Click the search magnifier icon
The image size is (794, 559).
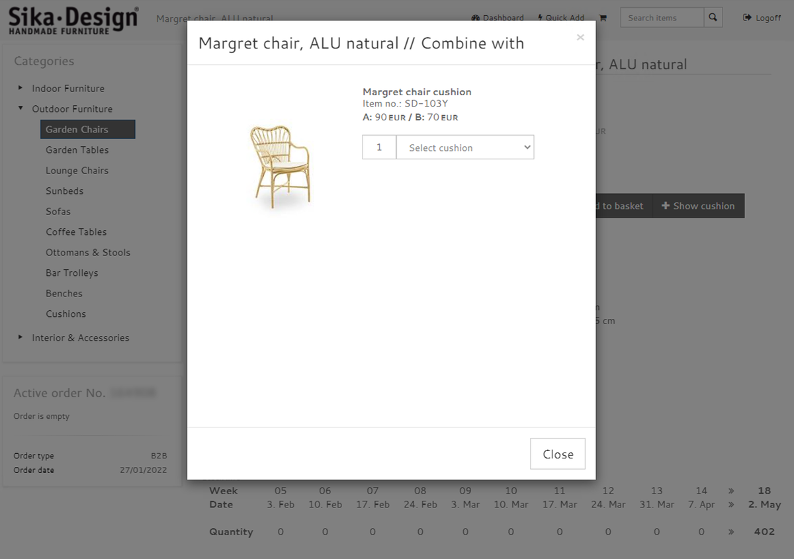pyautogui.click(x=713, y=18)
